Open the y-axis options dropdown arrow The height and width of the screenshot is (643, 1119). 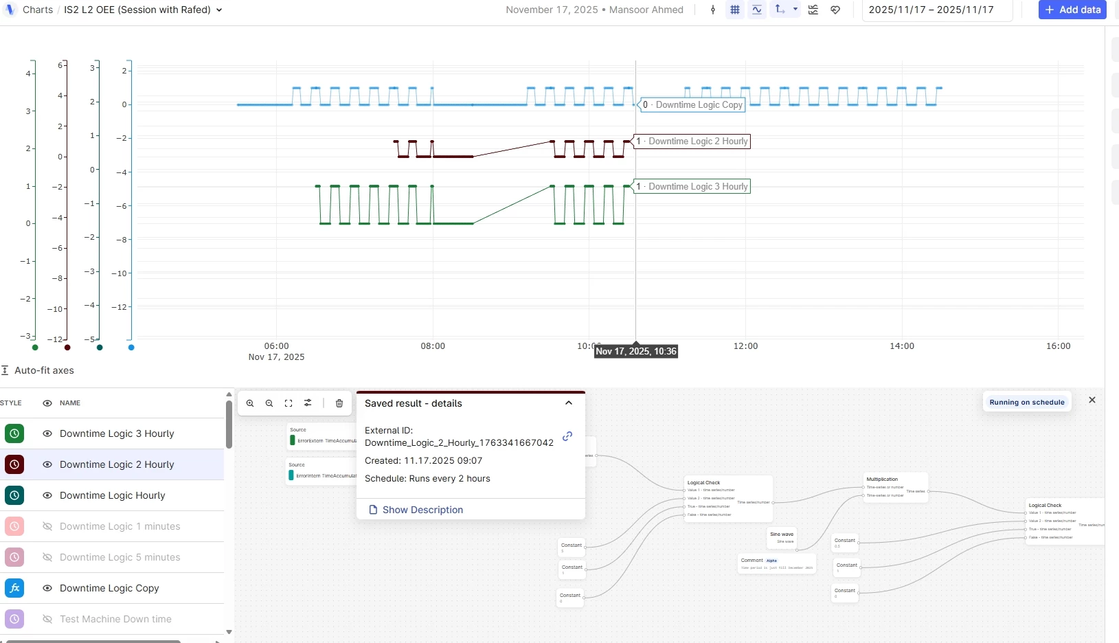(795, 10)
